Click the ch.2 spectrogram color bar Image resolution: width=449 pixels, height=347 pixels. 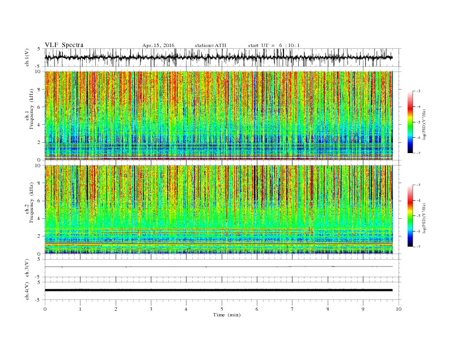click(410, 215)
